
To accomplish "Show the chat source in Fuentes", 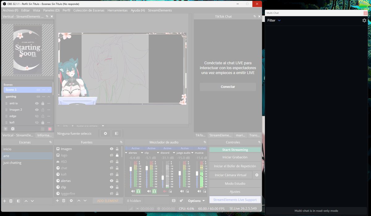I will coord(112,168).
